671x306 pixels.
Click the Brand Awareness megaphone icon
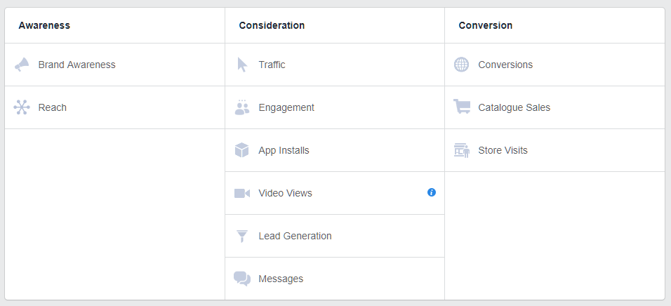pyautogui.click(x=22, y=65)
